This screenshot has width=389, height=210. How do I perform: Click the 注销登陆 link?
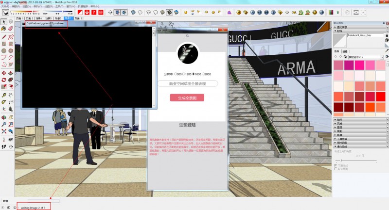187,125
